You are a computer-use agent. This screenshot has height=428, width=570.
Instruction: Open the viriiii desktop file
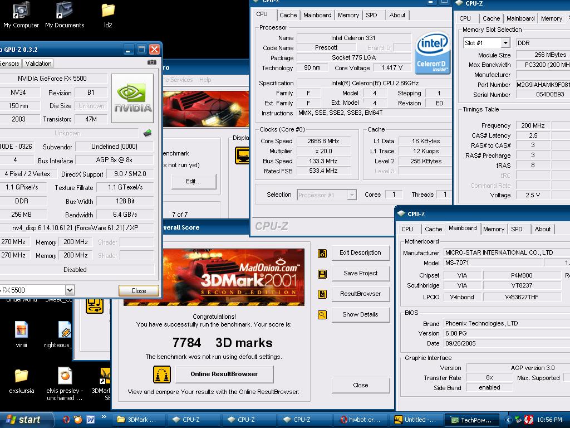coord(22,335)
